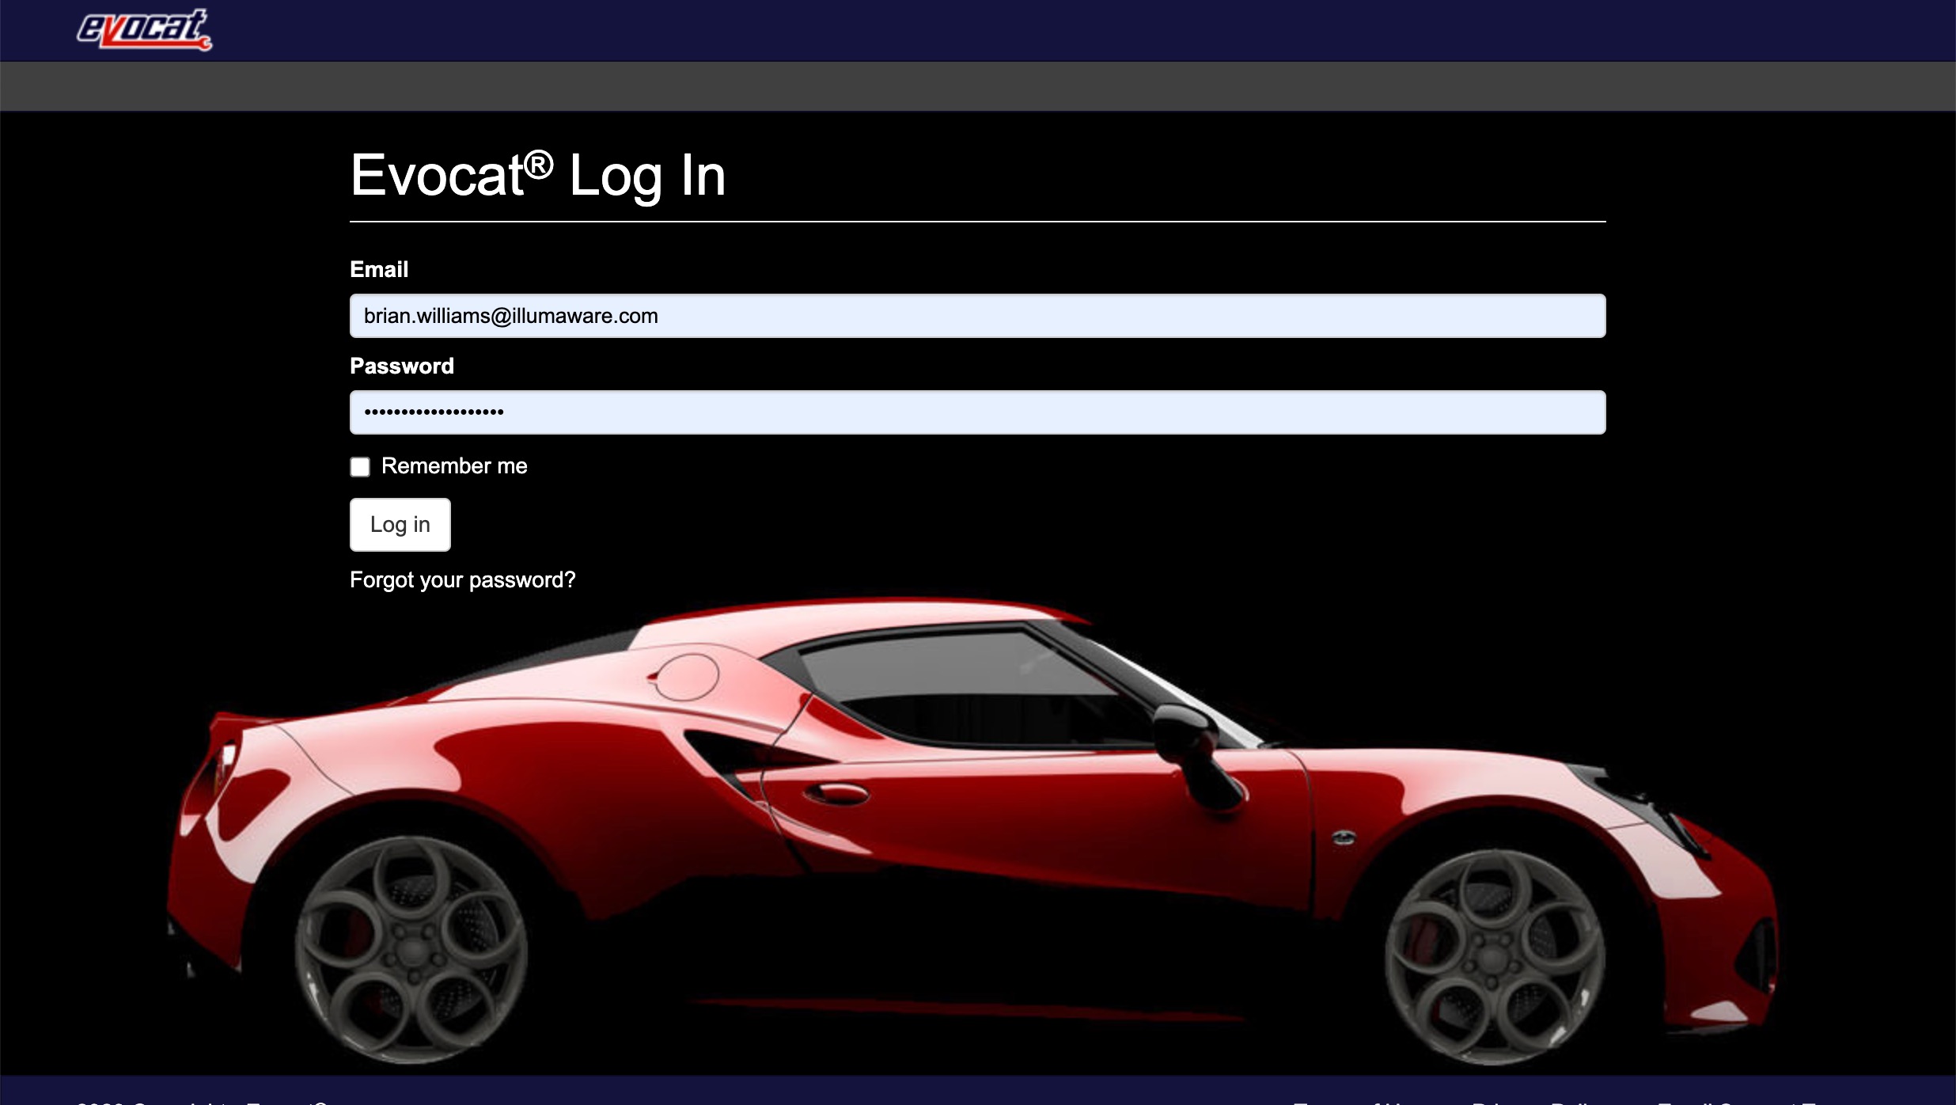Click the Evocat logo in header
Viewport: 1956px width, 1105px height.
(x=144, y=29)
